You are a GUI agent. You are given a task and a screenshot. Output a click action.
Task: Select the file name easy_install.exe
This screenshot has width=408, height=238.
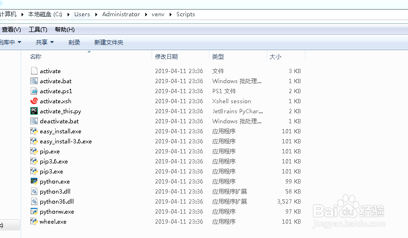[60, 131]
